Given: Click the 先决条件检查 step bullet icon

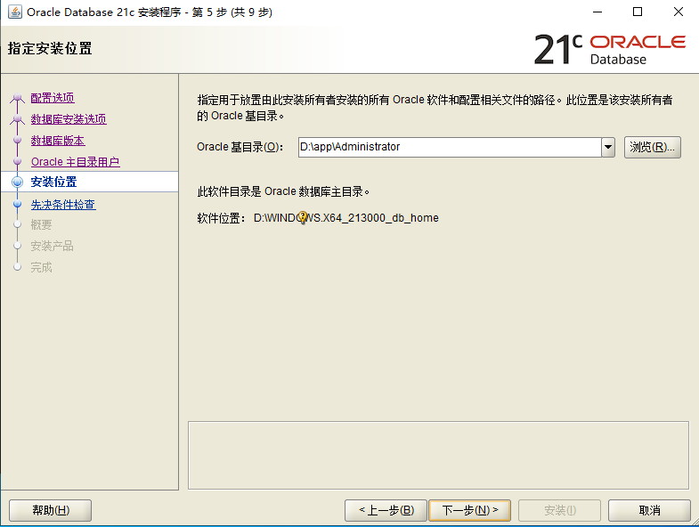Looking at the screenshot, I should [18, 204].
